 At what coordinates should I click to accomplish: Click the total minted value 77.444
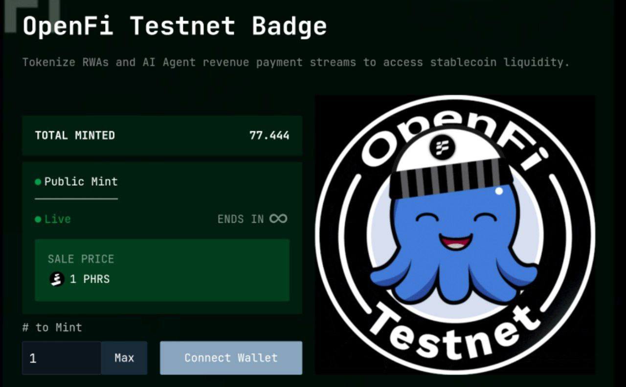pyautogui.click(x=269, y=135)
